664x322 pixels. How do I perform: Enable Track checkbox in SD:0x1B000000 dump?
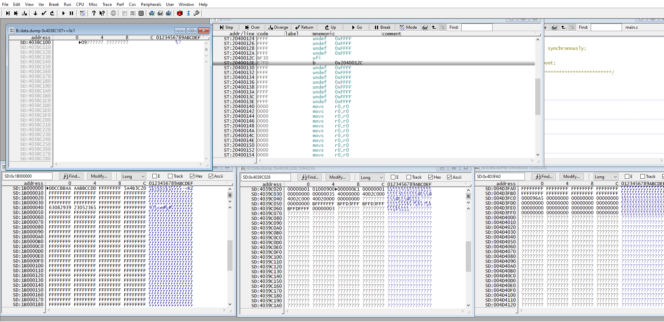[x=170, y=176]
